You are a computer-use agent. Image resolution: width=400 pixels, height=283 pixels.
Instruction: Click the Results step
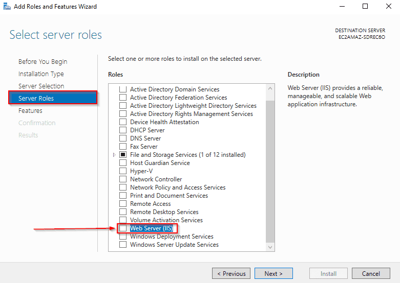tap(28, 135)
